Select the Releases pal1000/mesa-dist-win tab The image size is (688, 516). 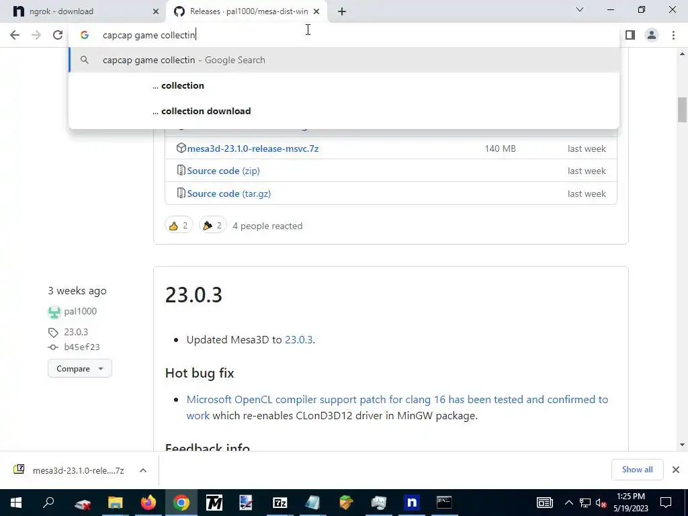pyautogui.click(x=247, y=11)
